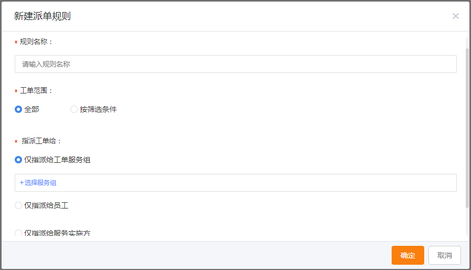This screenshot has width=471, height=270.
Task: Click the 仅指派给员工 label text
Action: coord(46,205)
